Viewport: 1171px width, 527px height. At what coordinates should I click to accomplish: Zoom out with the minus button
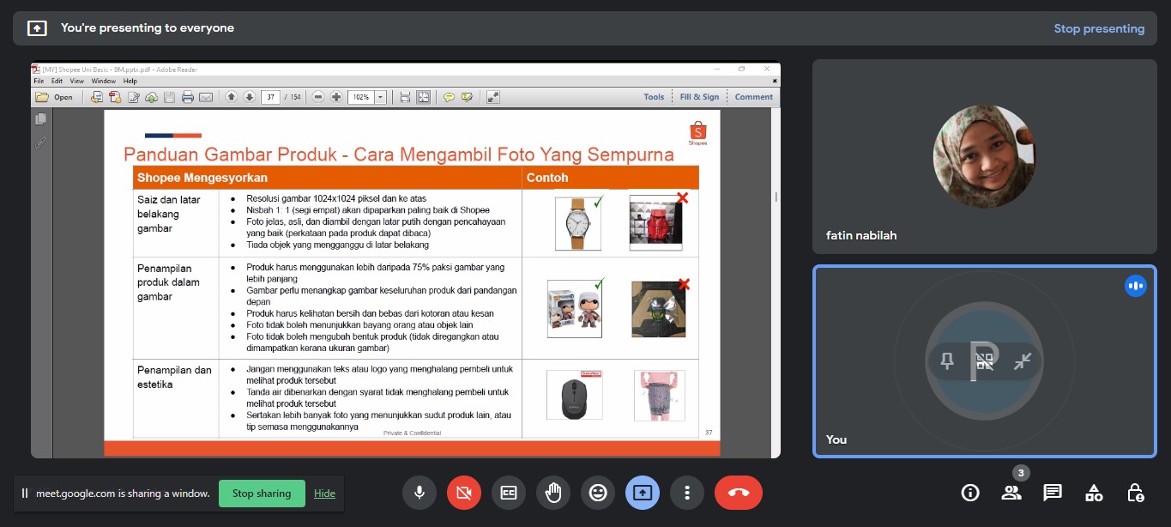click(x=318, y=97)
